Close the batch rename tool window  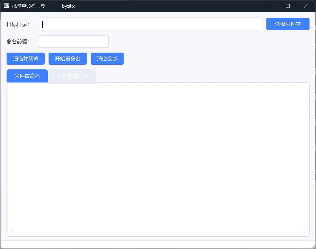306,6
